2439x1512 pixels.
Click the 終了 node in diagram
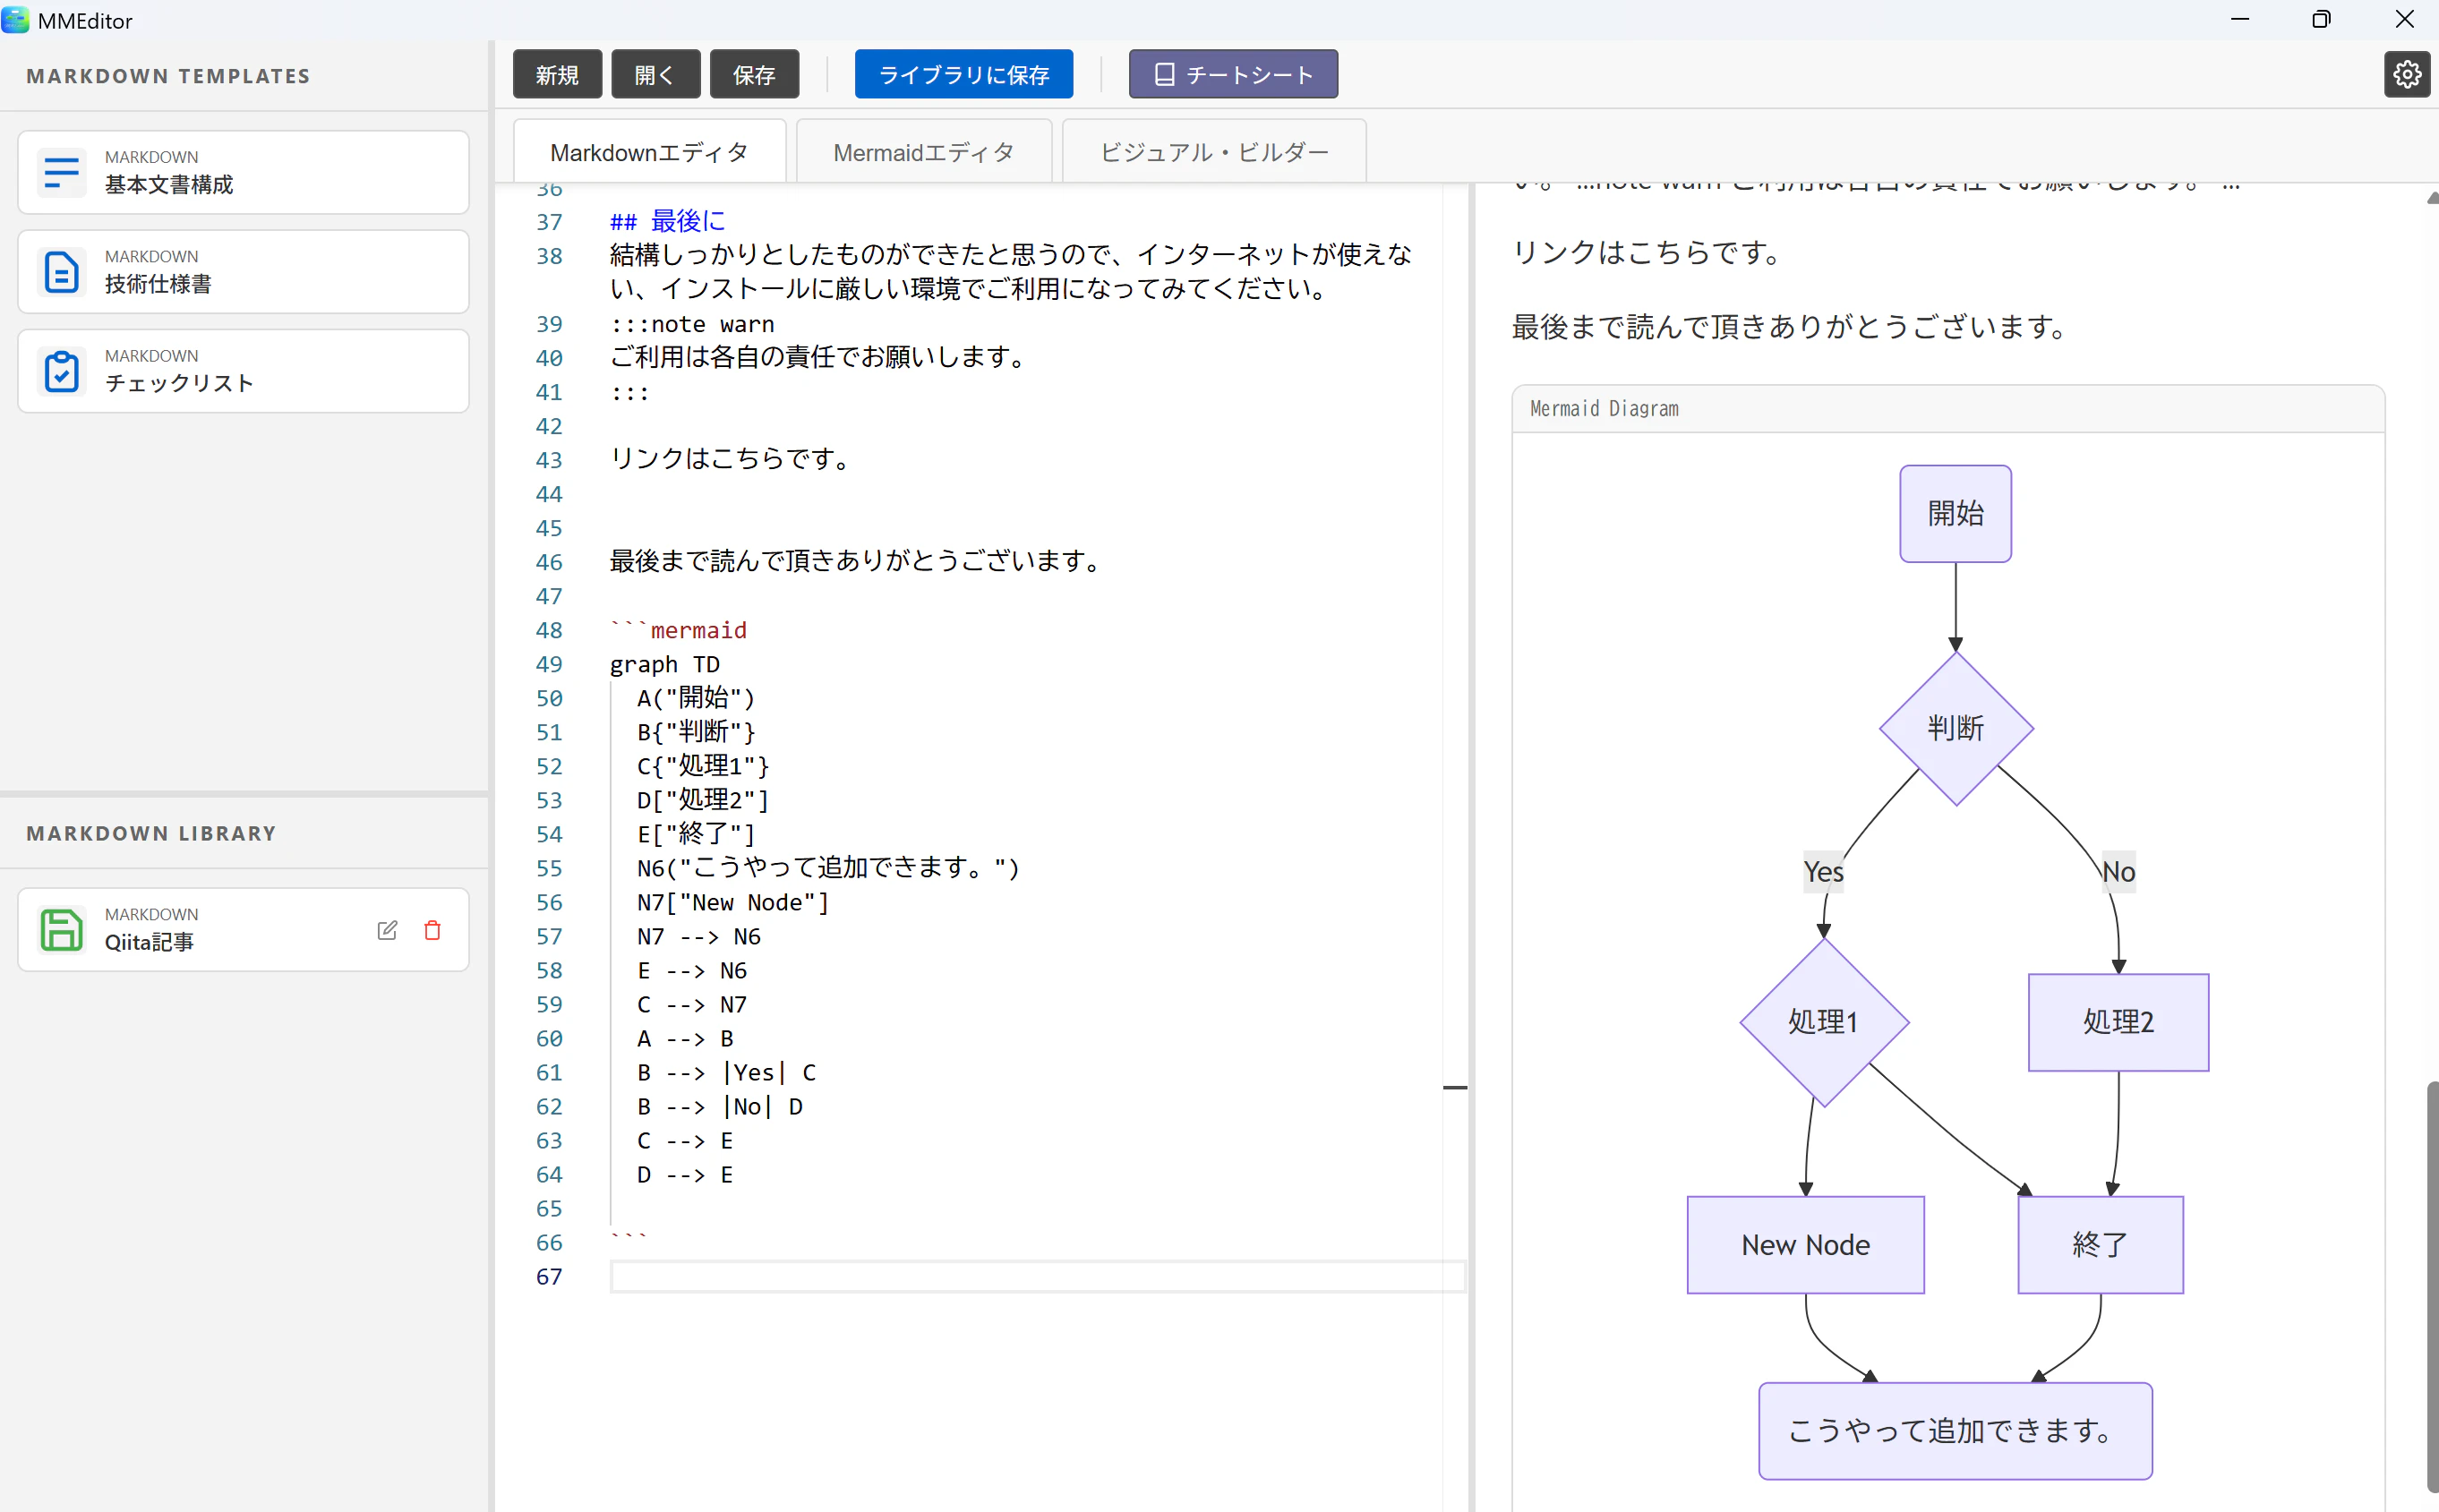(x=2100, y=1245)
